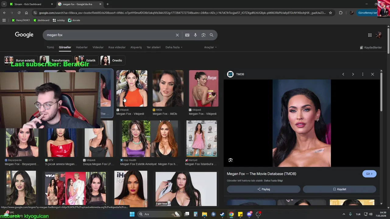Image resolution: width=390 pixels, height=219 pixels.
Task: Switch to the Kısa videolar tab
Action: point(117,47)
